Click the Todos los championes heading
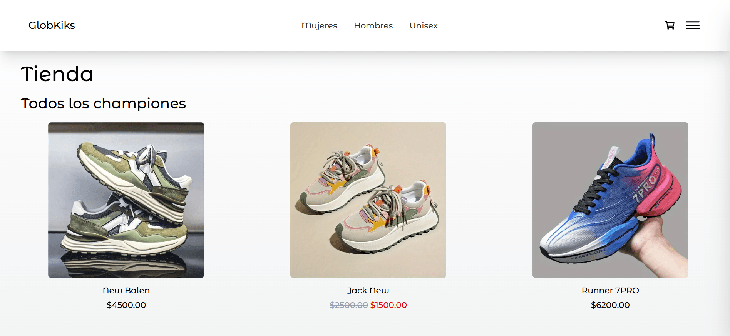Image resolution: width=730 pixels, height=336 pixels. pyautogui.click(x=103, y=103)
